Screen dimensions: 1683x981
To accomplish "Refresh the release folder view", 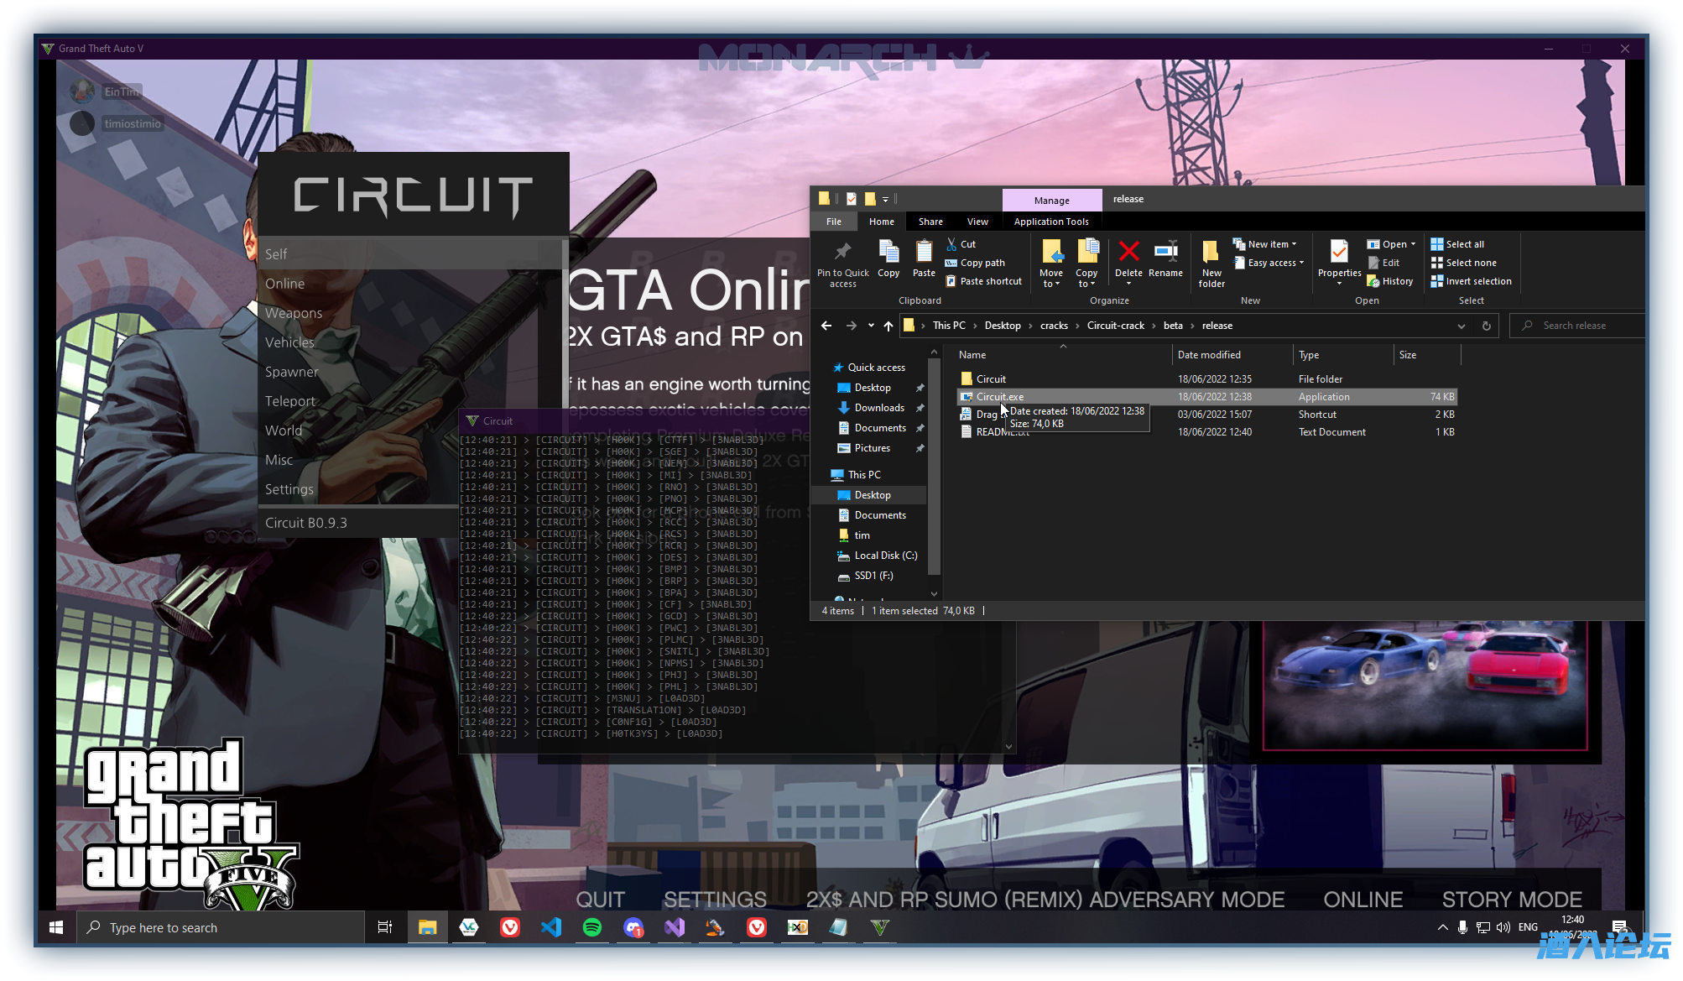I will pyautogui.click(x=1487, y=326).
